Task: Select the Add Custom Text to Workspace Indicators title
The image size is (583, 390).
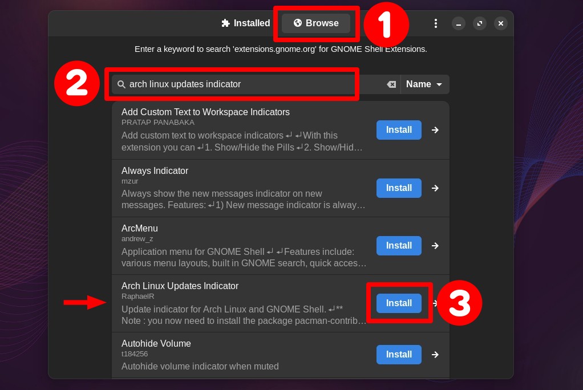Action: click(205, 112)
